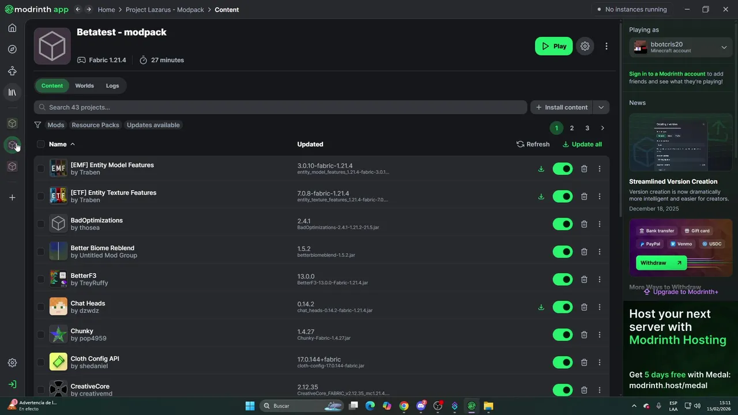738x415 pixels.
Task: Expand the Install content dropdown arrow
Action: point(601,107)
